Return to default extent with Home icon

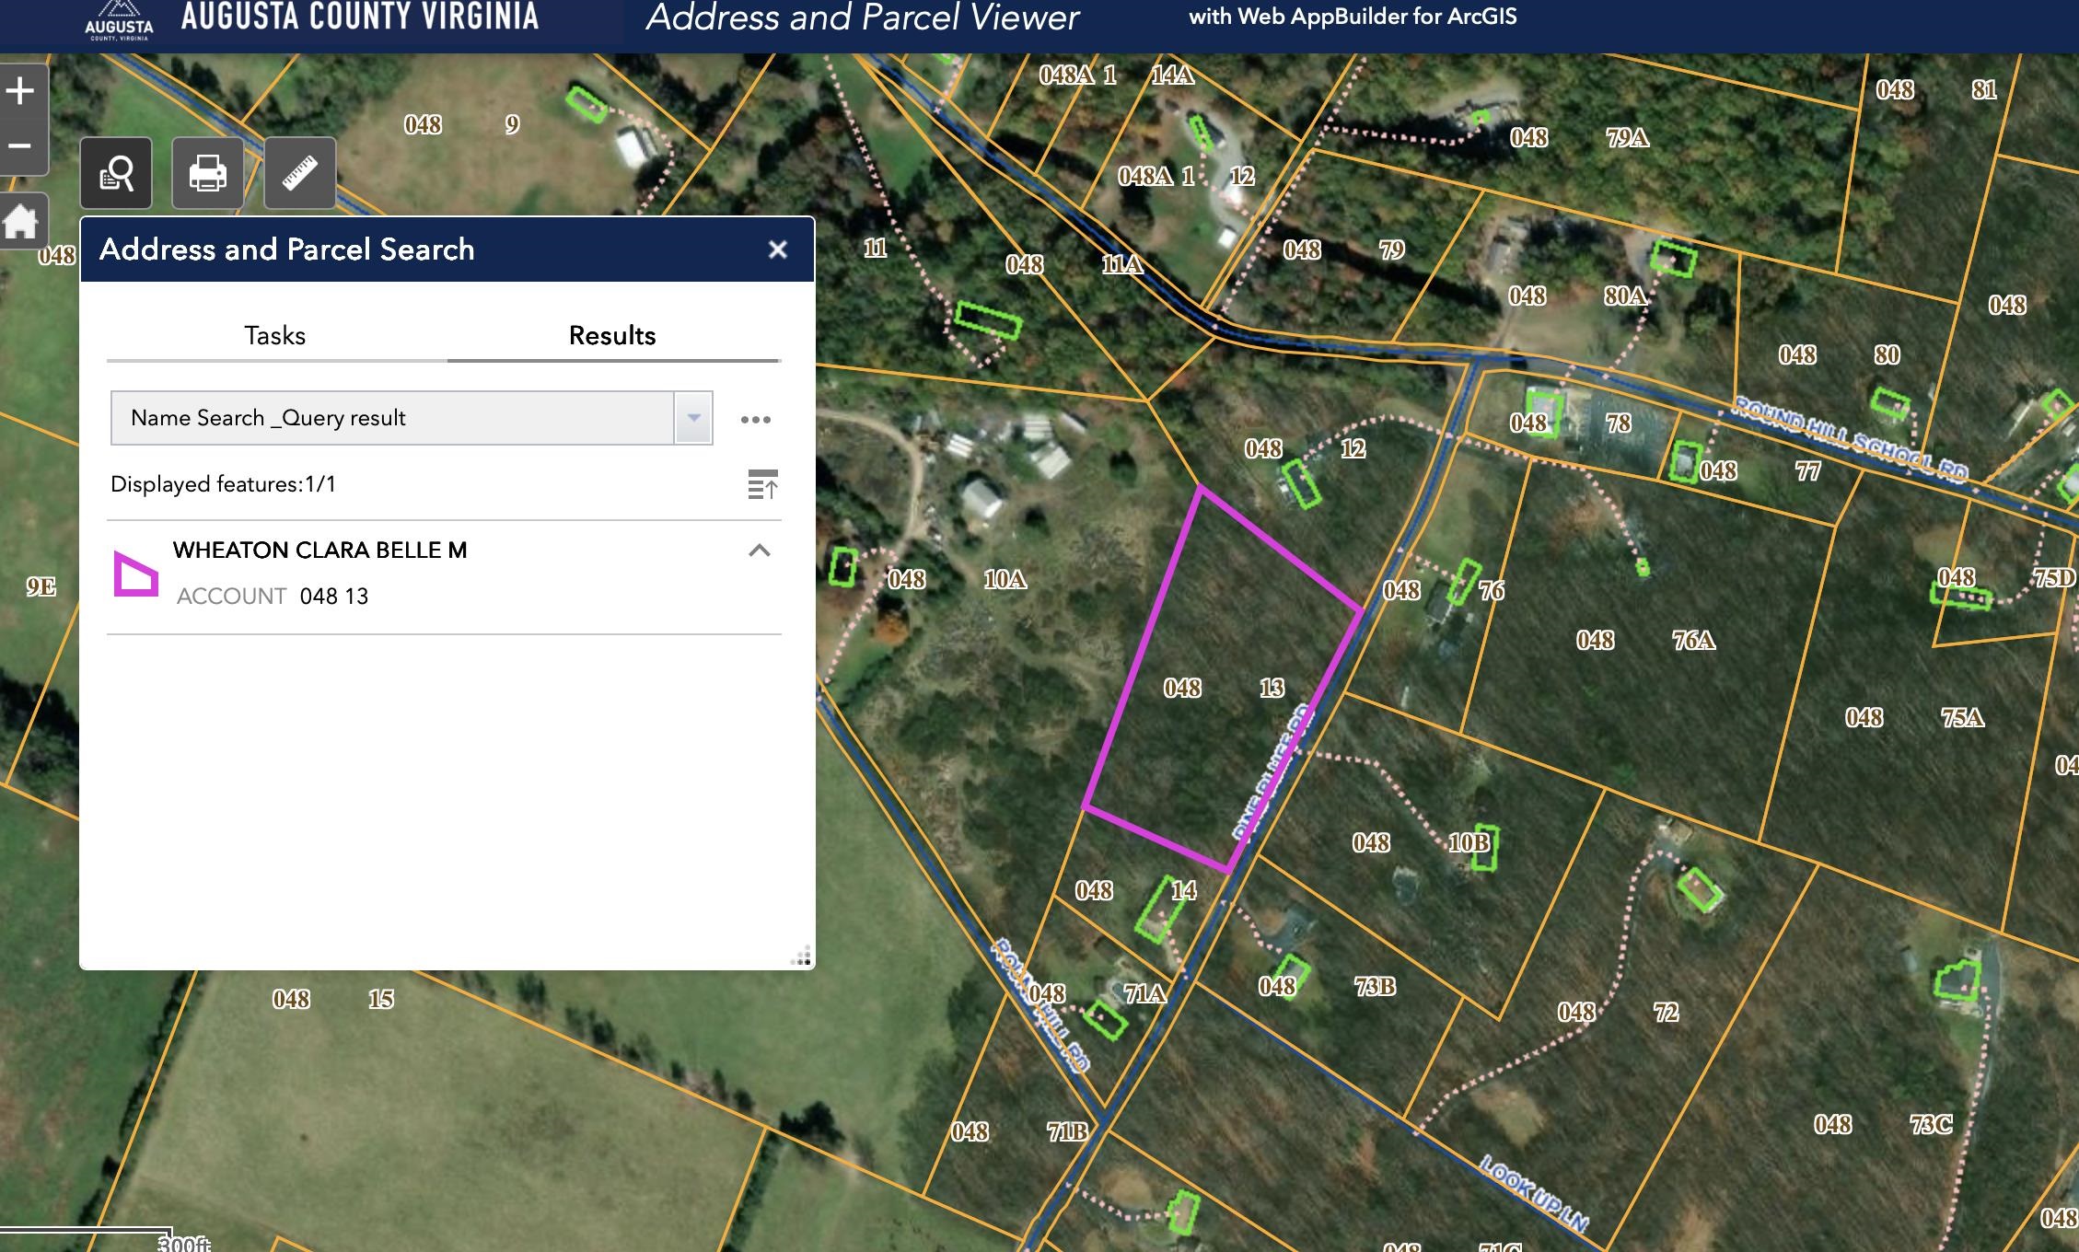pyautogui.click(x=20, y=219)
